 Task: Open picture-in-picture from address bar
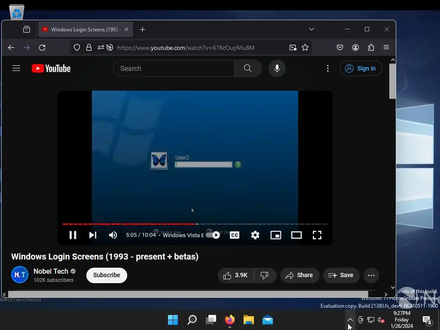[x=293, y=47]
